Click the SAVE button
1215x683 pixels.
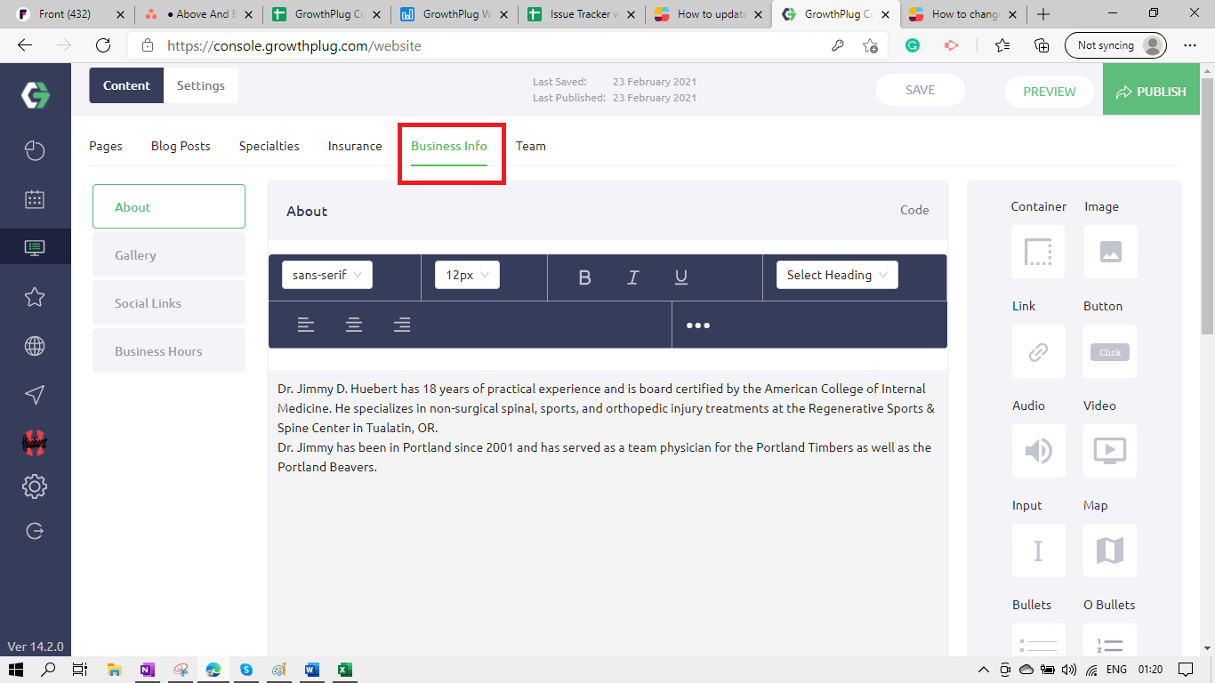point(920,90)
